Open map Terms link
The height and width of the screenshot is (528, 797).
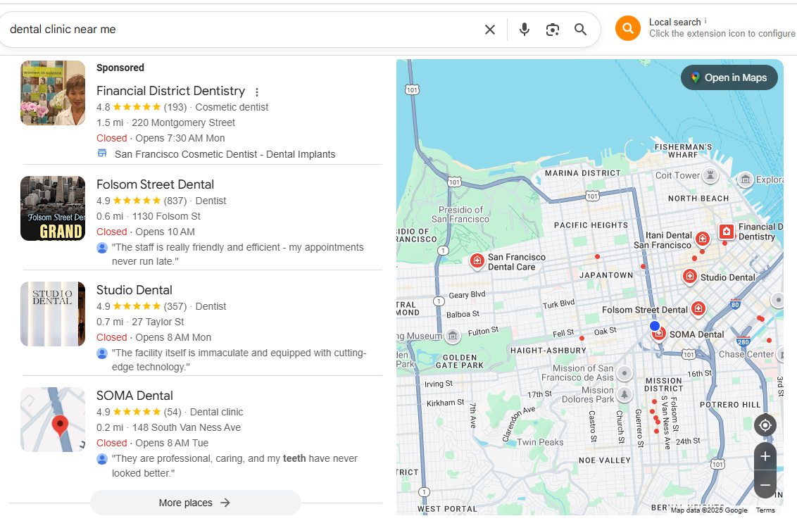pyautogui.click(x=765, y=510)
